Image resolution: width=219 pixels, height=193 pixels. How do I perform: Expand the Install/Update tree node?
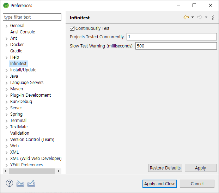(x=6, y=70)
